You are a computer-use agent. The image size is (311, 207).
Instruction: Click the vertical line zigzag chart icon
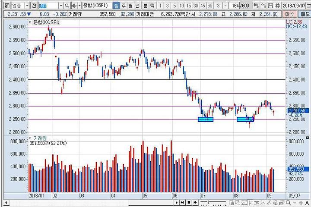click(263, 203)
